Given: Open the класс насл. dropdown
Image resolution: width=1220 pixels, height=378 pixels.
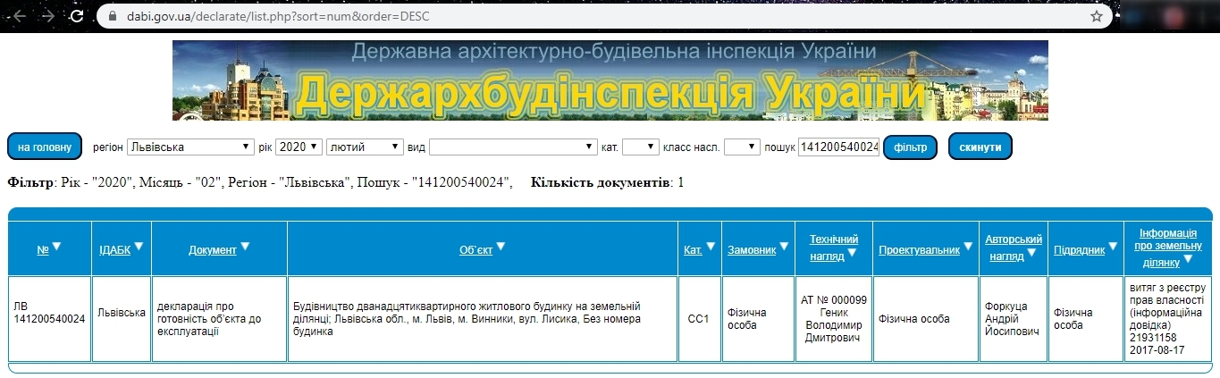Looking at the screenshot, I should click(742, 147).
